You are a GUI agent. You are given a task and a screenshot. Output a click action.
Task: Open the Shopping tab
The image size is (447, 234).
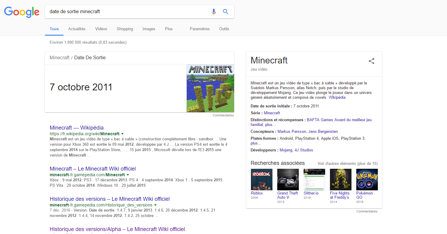125,29
